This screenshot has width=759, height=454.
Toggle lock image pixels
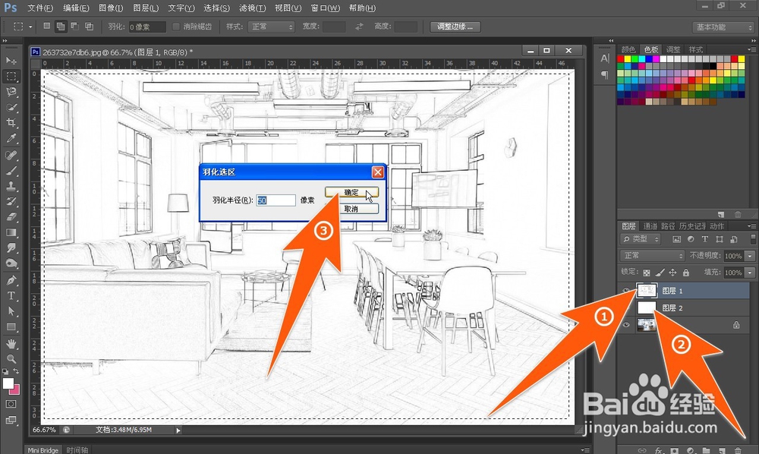pos(660,273)
